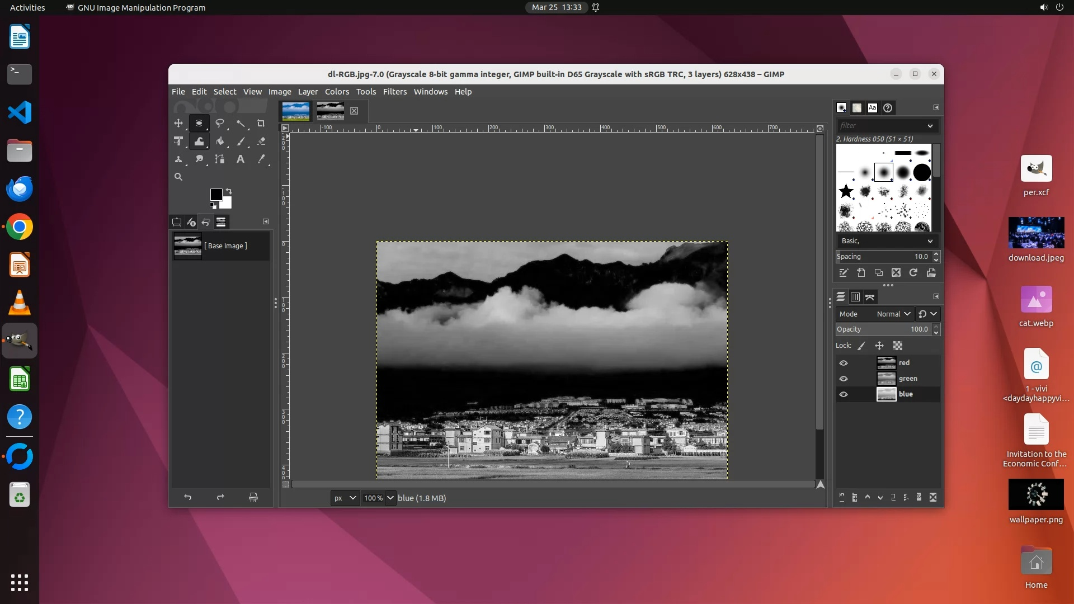Open the zoom percentage dropdown in status bar
This screenshot has width=1074, height=604.
point(390,498)
